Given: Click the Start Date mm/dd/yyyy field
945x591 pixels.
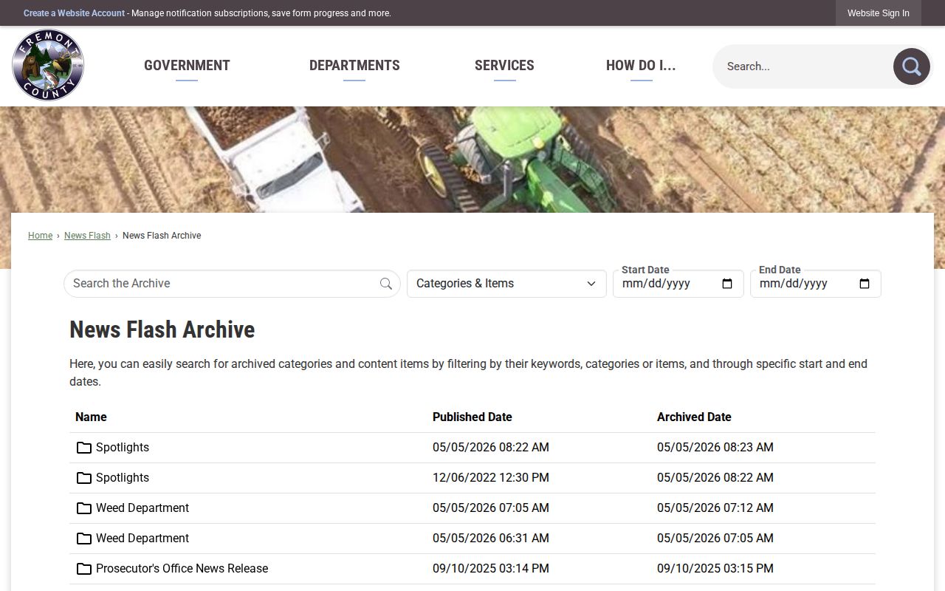Looking at the screenshot, I should pos(678,284).
